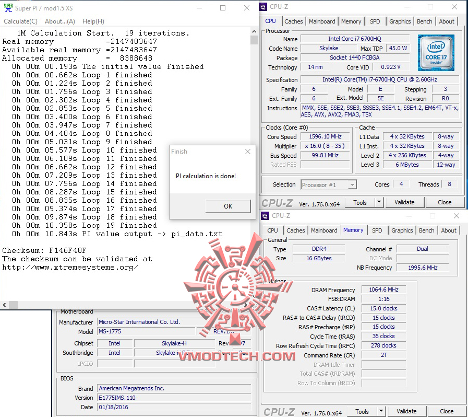The width and height of the screenshot is (468, 417).
Task: Switch to Bench tab in lower CPU-Z
Action: tap(426, 230)
